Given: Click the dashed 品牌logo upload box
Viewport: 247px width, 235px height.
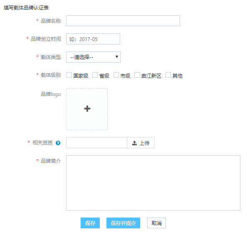Looking at the screenshot, I should 87,109.
